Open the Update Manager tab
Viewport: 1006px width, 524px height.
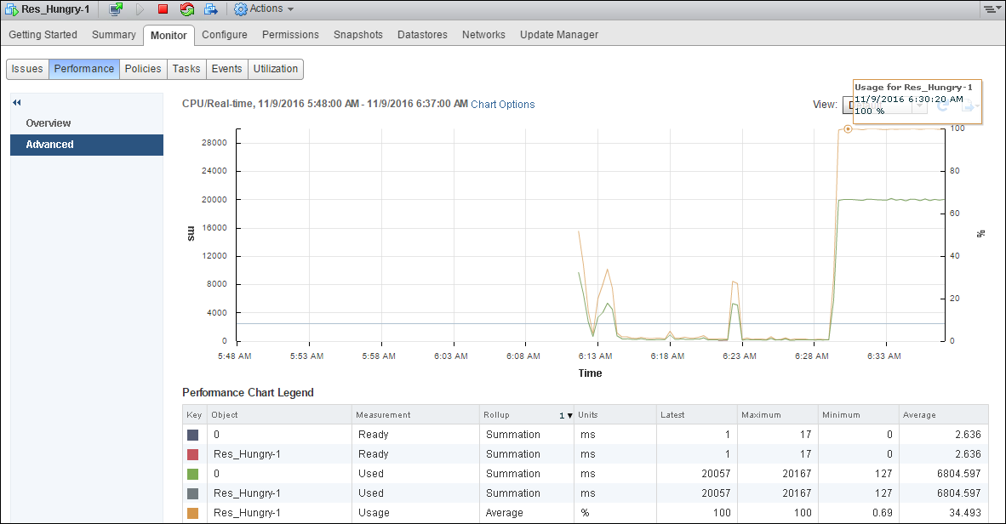(x=559, y=35)
